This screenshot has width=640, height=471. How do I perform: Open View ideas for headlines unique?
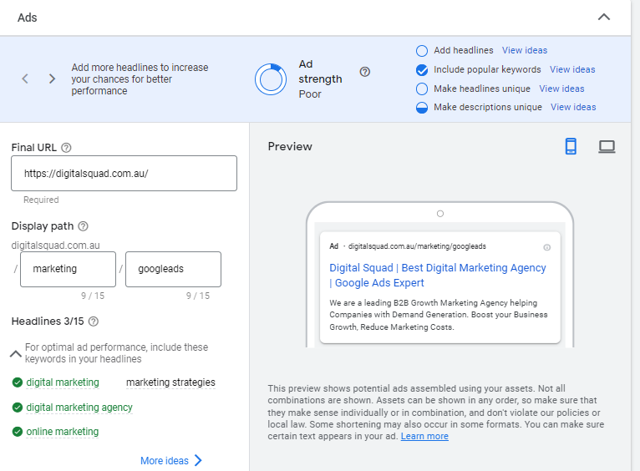click(561, 89)
